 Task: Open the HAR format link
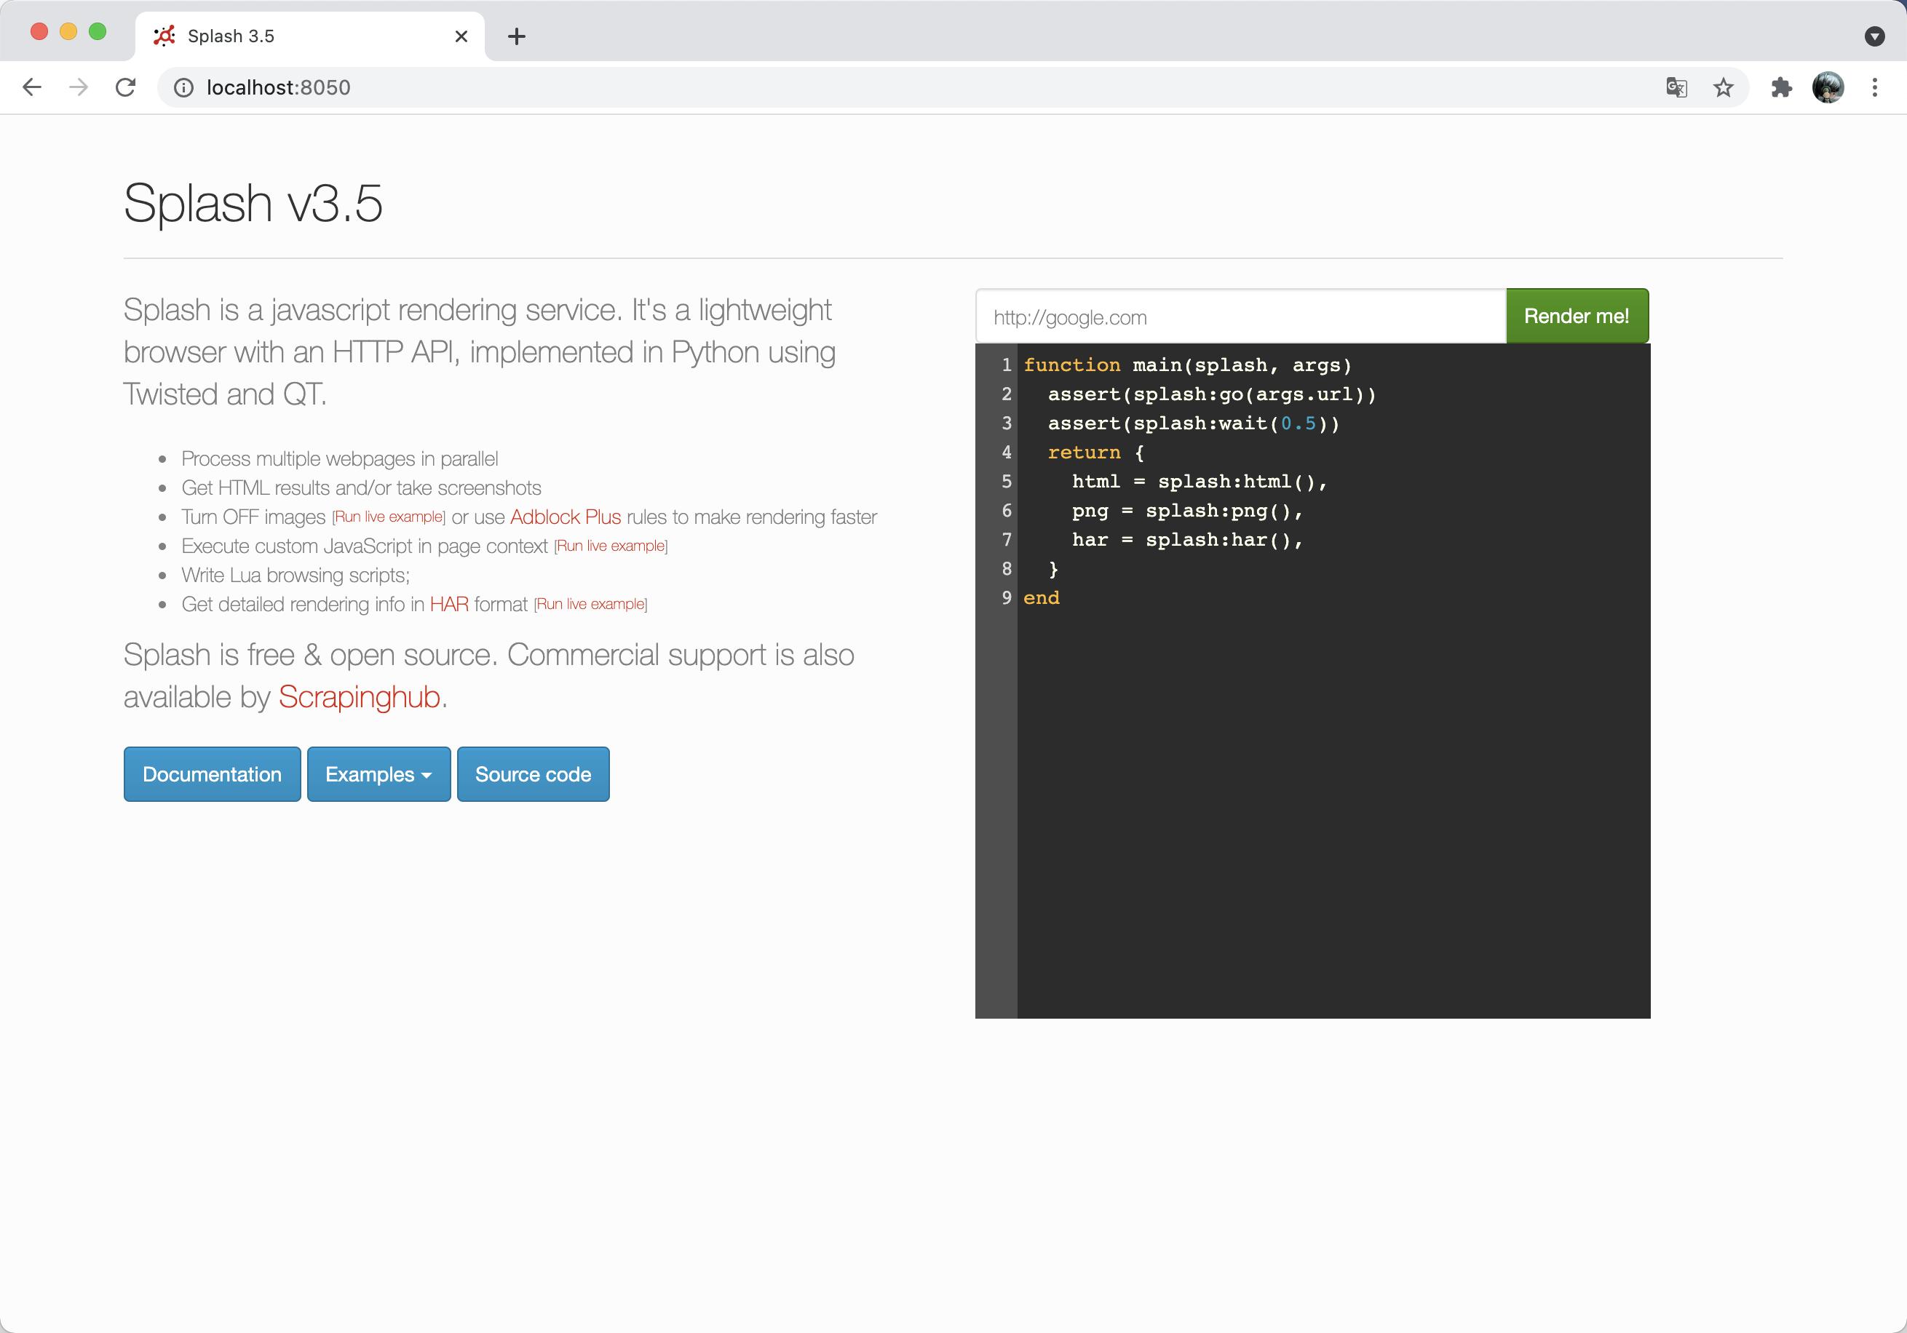[x=449, y=604]
